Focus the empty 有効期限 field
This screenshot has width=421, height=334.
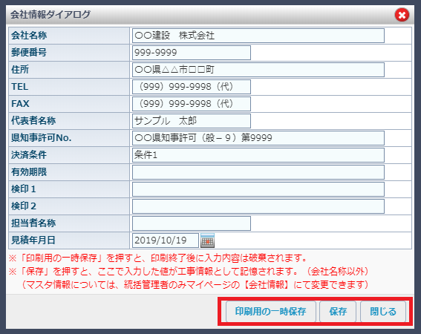[258, 172]
